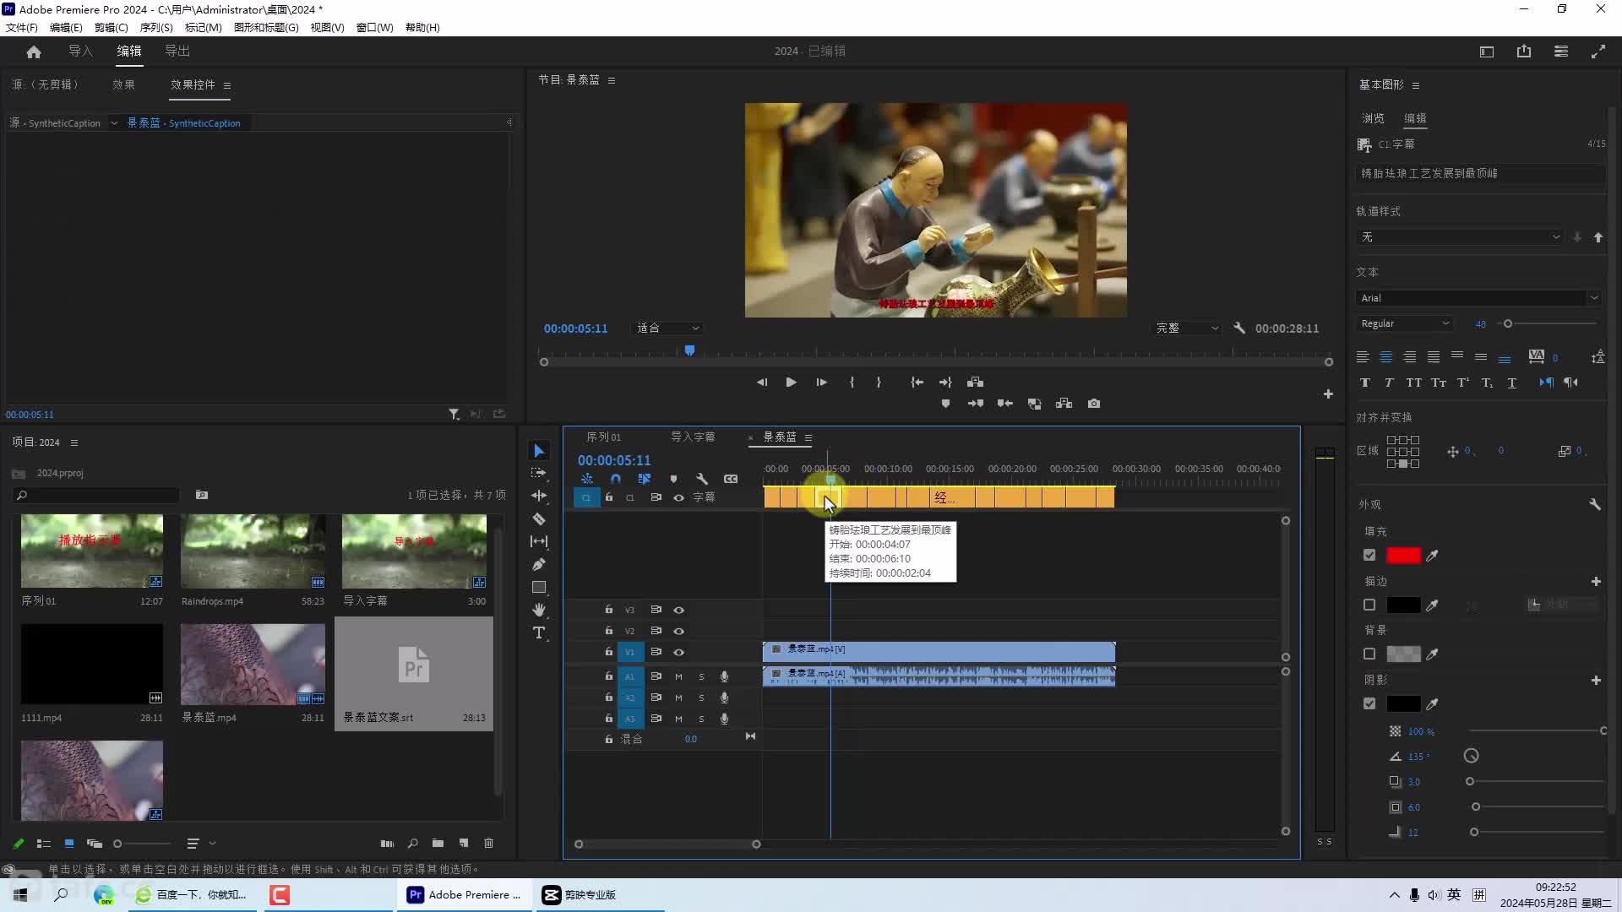Toggle V3 track output eye

point(678,610)
